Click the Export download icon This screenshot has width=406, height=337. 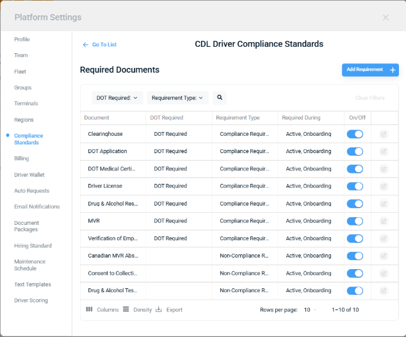(x=159, y=309)
